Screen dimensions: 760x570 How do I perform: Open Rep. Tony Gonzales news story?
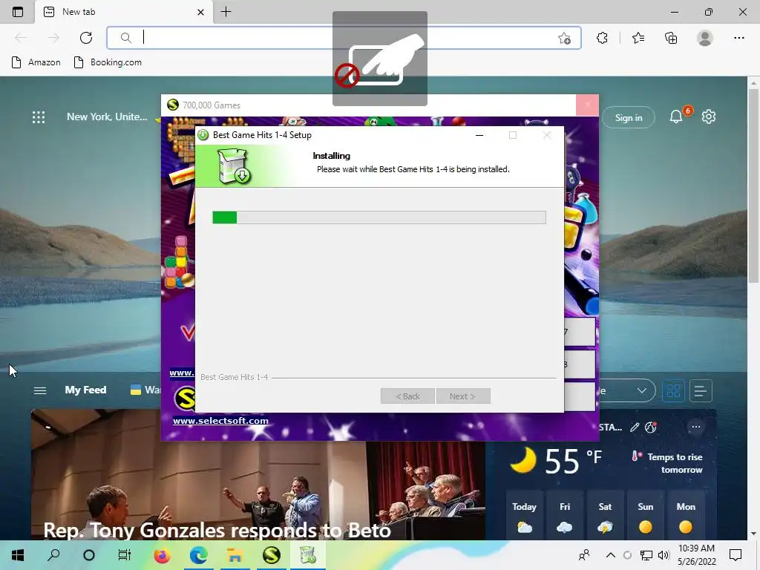click(x=217, y=530)
